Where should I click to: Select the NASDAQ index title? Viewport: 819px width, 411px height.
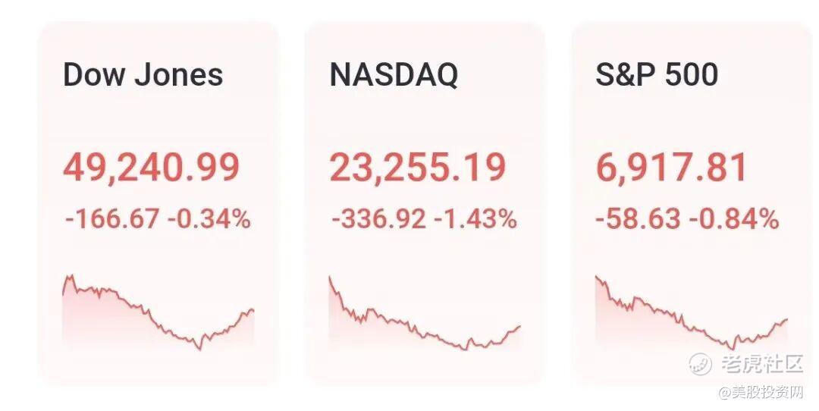coord(394,75)
